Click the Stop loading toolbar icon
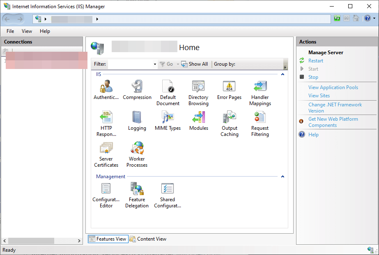This screenshot has width=379, height=255. coord(347,18)
